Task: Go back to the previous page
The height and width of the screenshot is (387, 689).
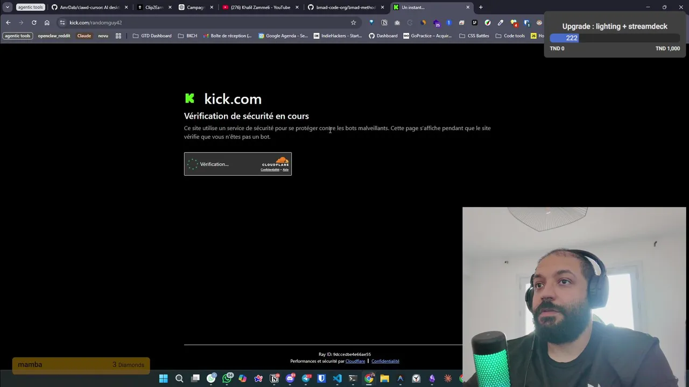Action: coord(8,23)
